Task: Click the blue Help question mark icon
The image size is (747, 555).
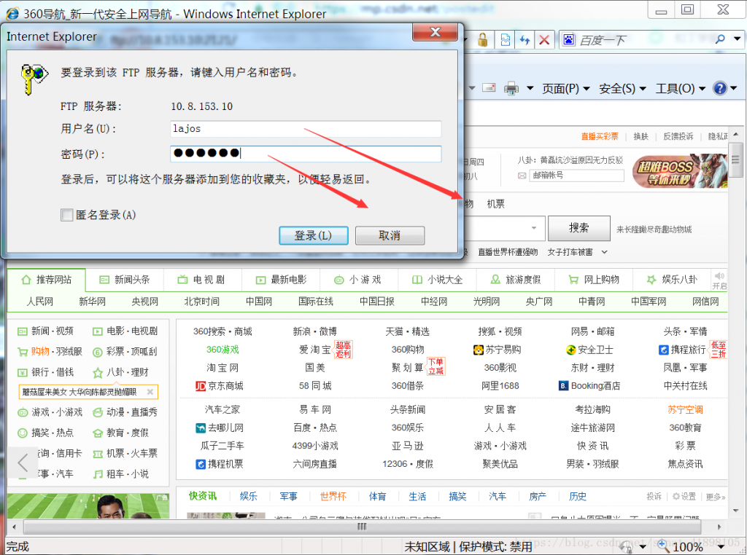Action: [719, 88]
